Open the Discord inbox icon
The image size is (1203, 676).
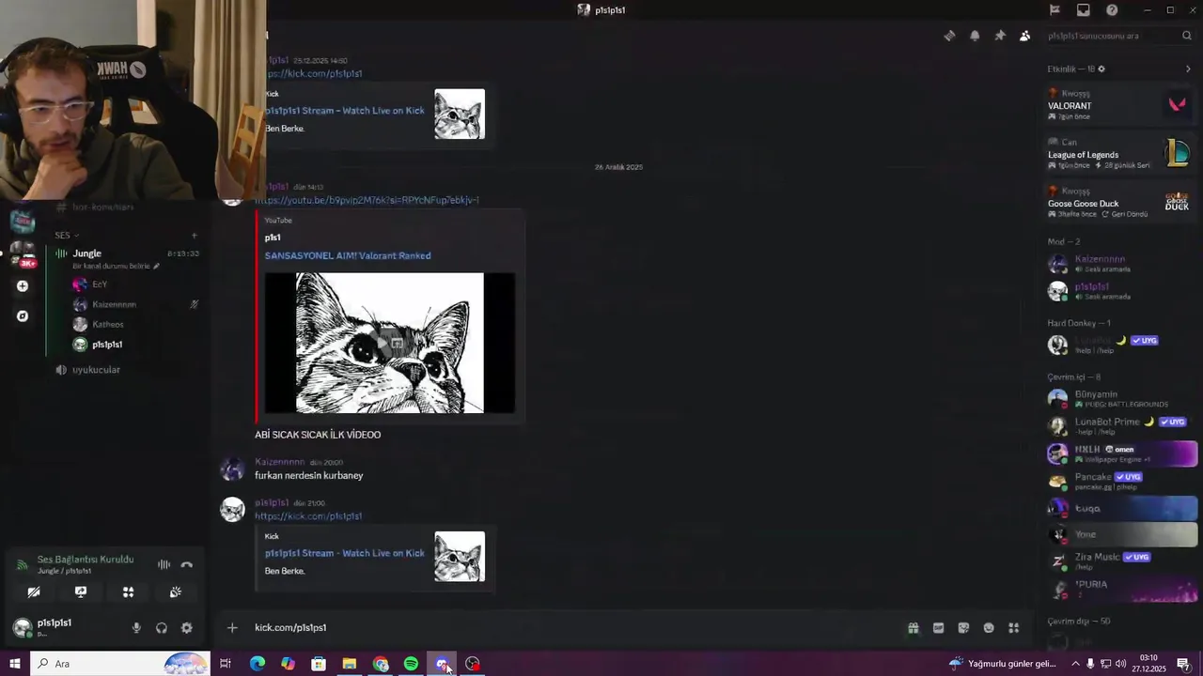[x=1084, y=10]
